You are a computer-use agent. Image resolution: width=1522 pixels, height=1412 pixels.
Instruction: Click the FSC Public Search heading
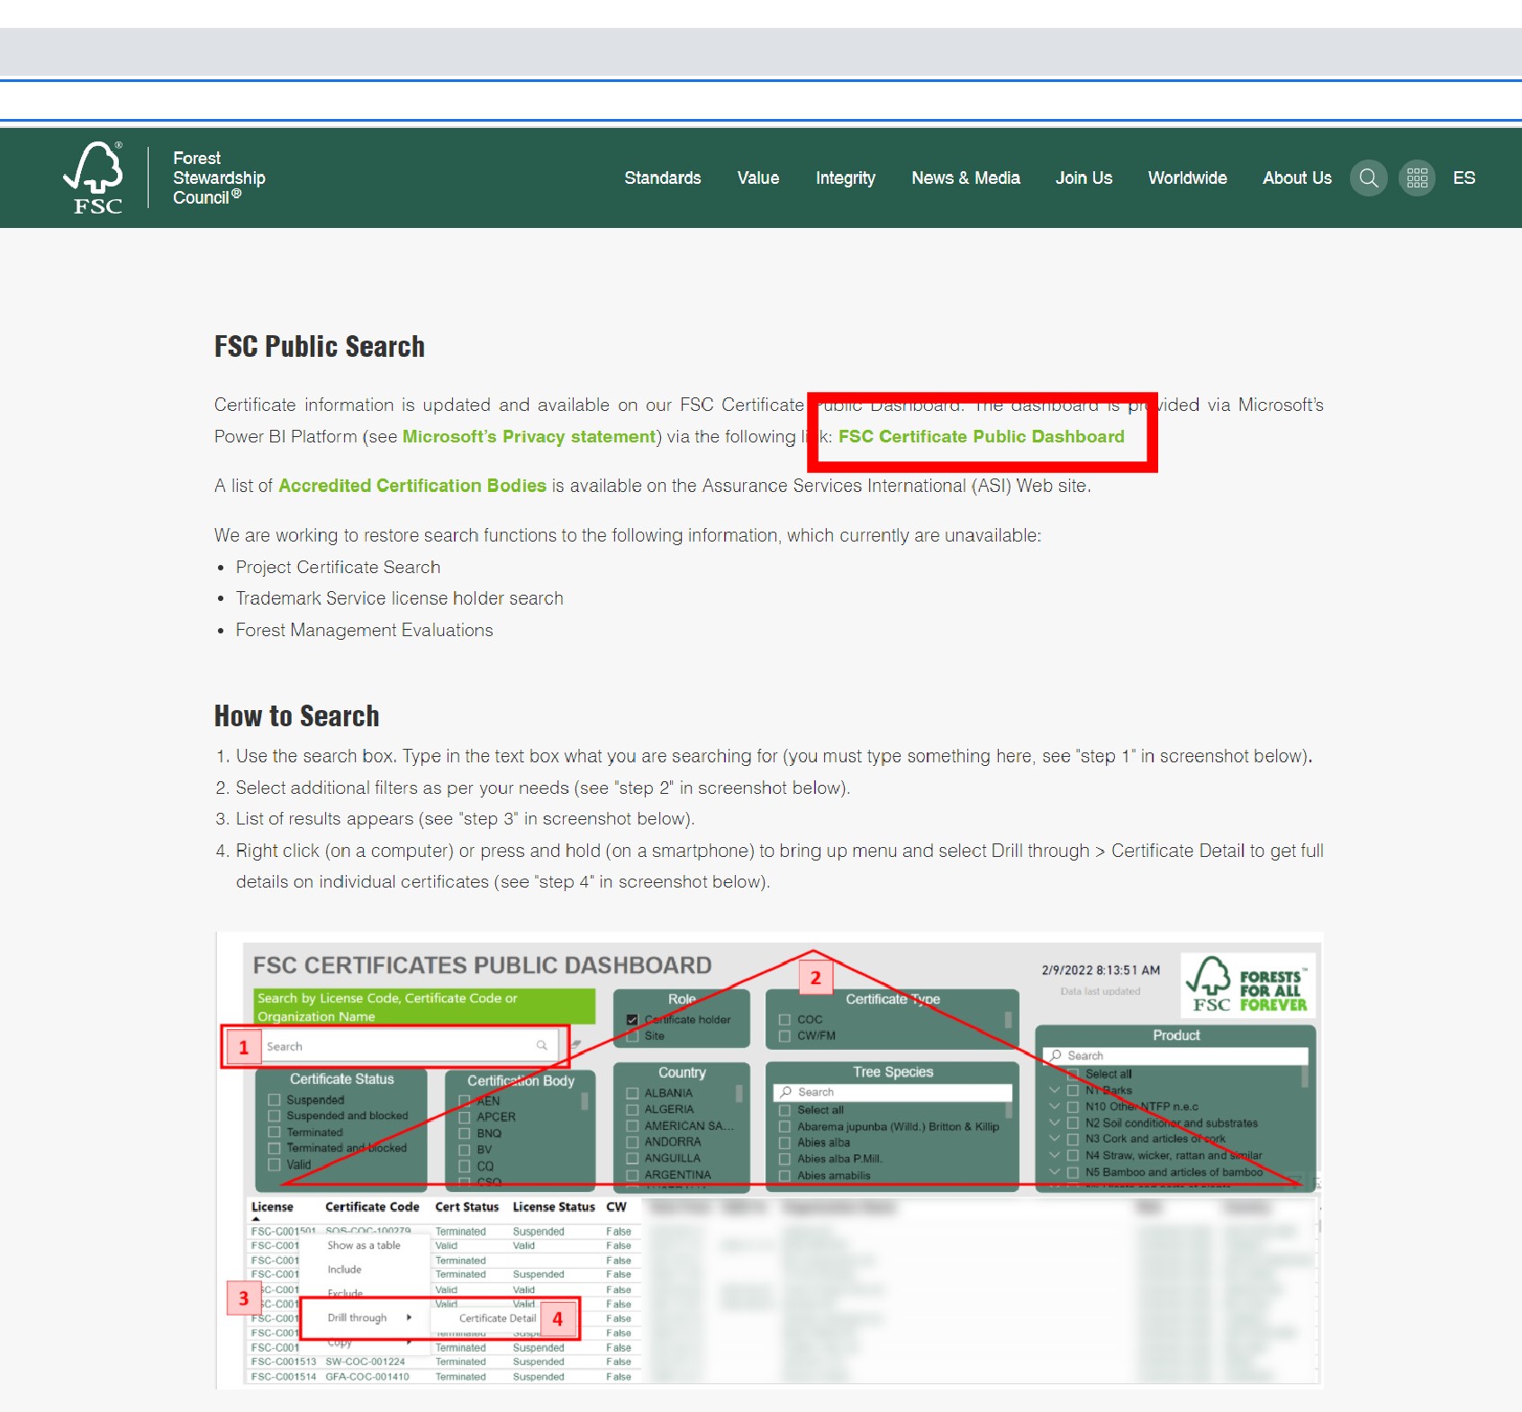tap(319, 347)
